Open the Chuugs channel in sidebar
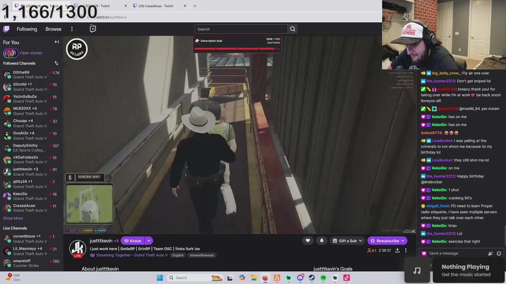This screenshot has width=506, height=284. click(32, 123)
